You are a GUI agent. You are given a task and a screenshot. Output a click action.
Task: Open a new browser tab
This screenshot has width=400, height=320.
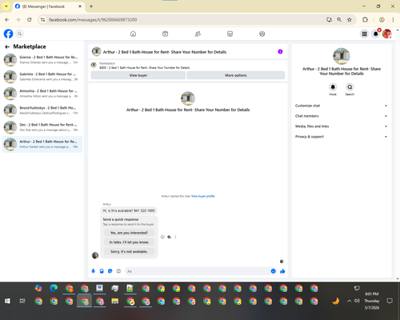click(91, 6)
